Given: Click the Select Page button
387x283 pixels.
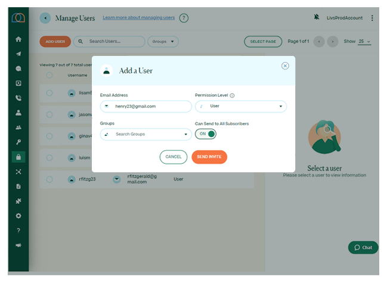Looking at the screenshot, I should point(263,42).
